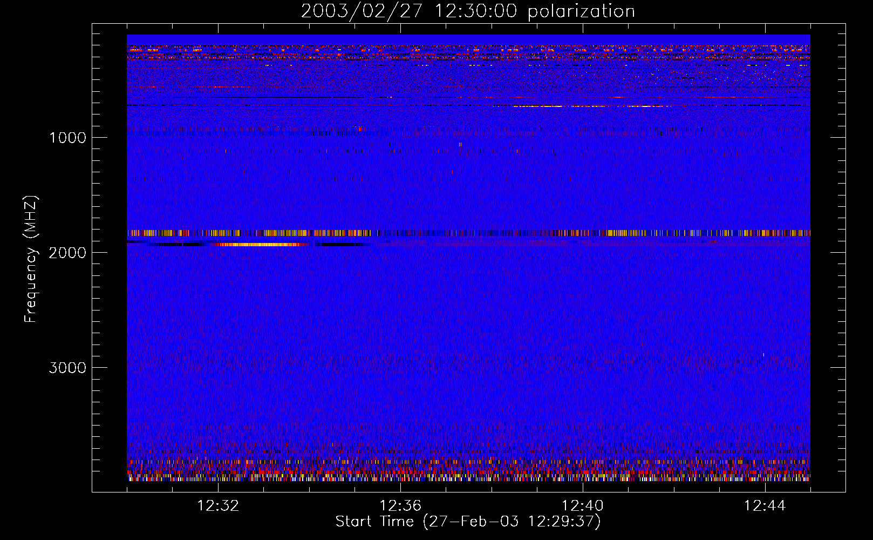
Task: Click the 12:44 time tick label
Action: coord(765,506)
